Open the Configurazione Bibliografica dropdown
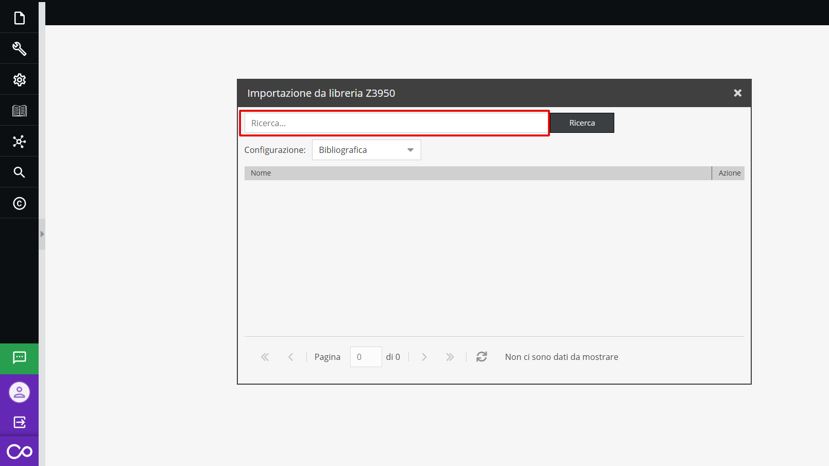This screenshot has height=466, width=829. [x=366, y=150]
